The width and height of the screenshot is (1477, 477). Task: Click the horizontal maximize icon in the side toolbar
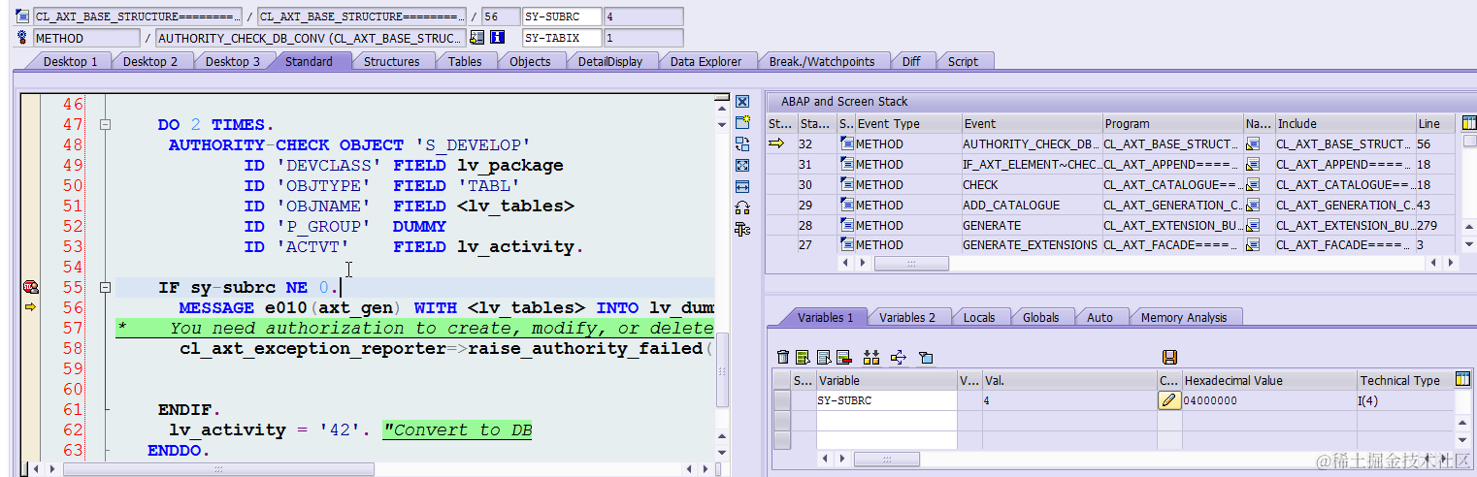point(742,186)
